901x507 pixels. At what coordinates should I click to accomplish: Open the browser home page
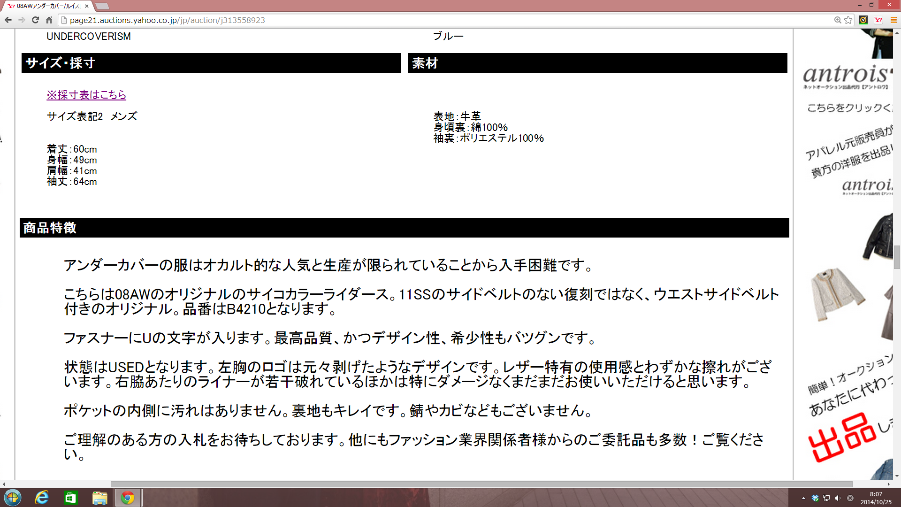pyautogui.click(x=49, y=20)
